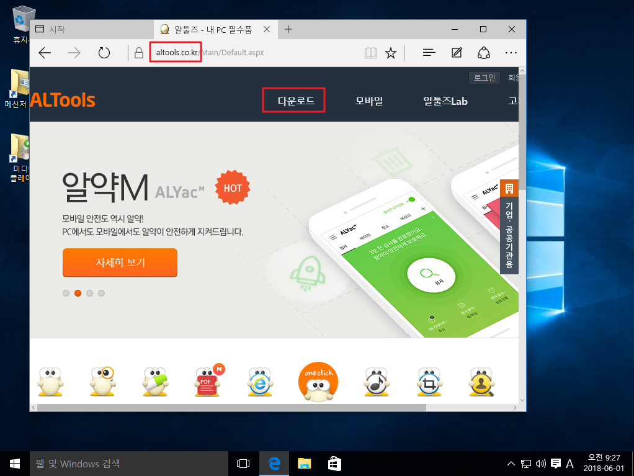Open a new tab with plus button
634x476 pixels.
tap(288, 29)
